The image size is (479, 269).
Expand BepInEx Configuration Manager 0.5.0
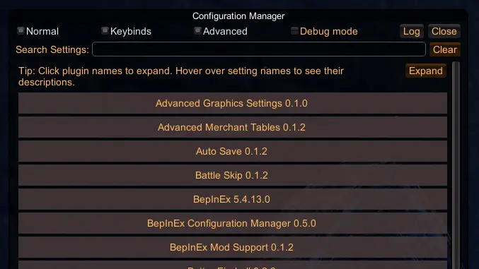(233, 223)
